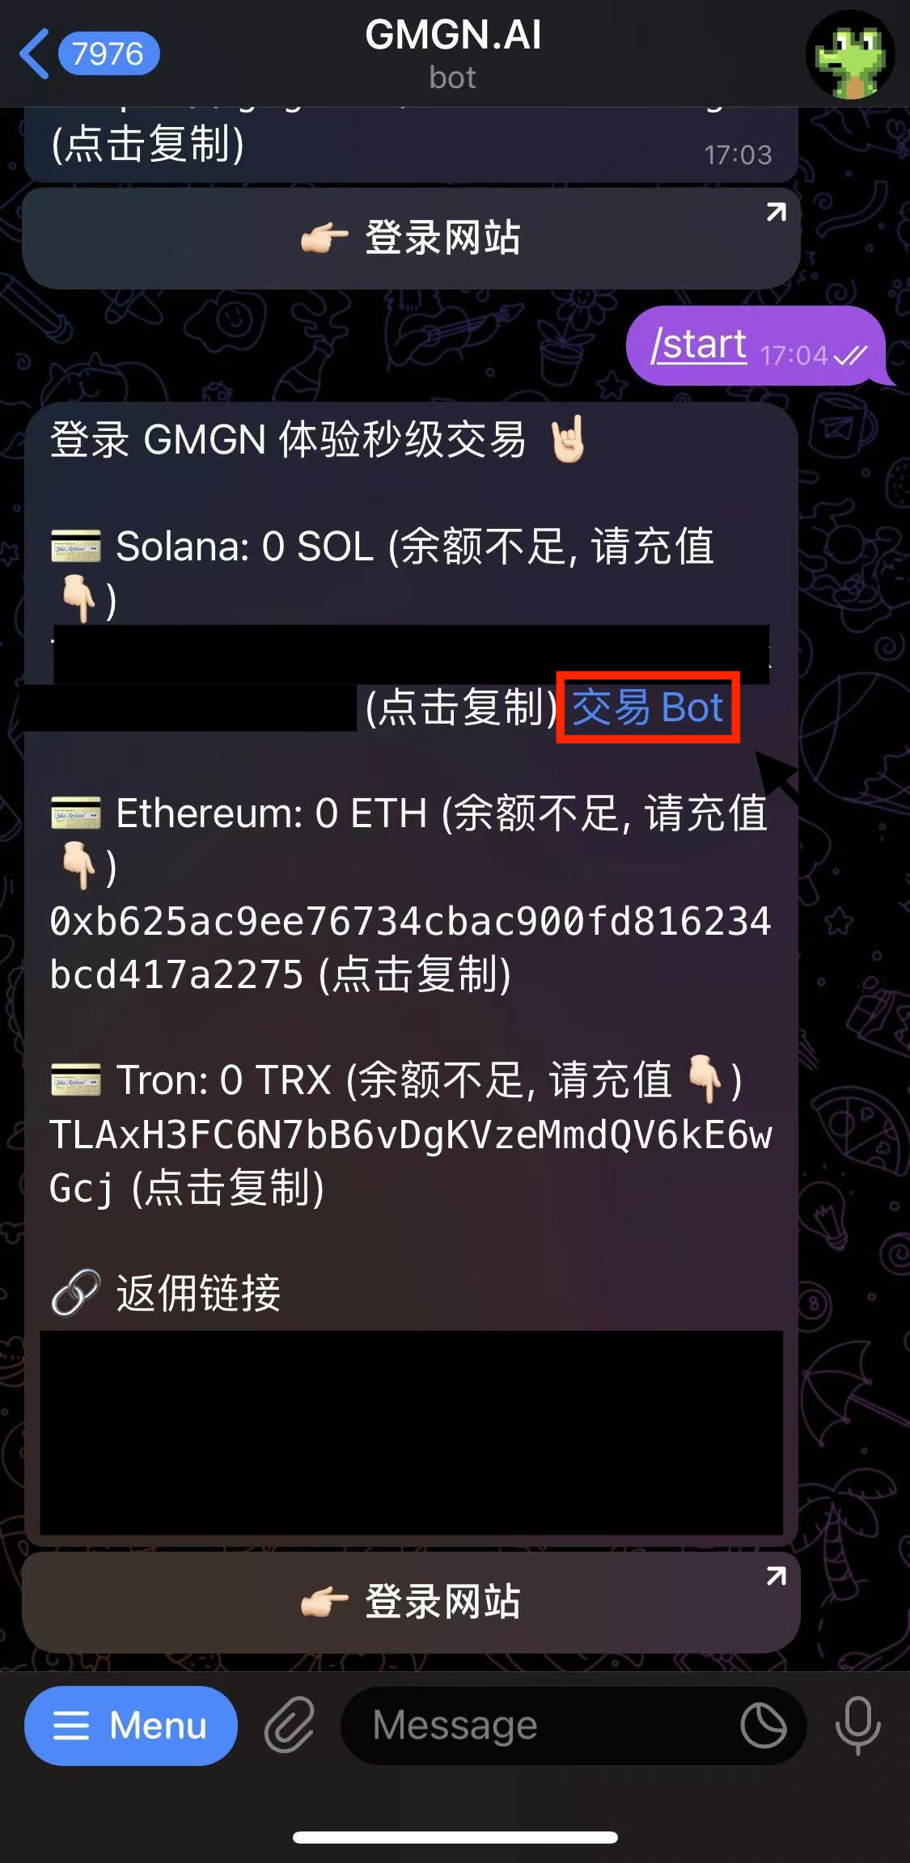Tap the bottom 登录网站 button
Screen dimensions: 910x1863
[411, 1602]
